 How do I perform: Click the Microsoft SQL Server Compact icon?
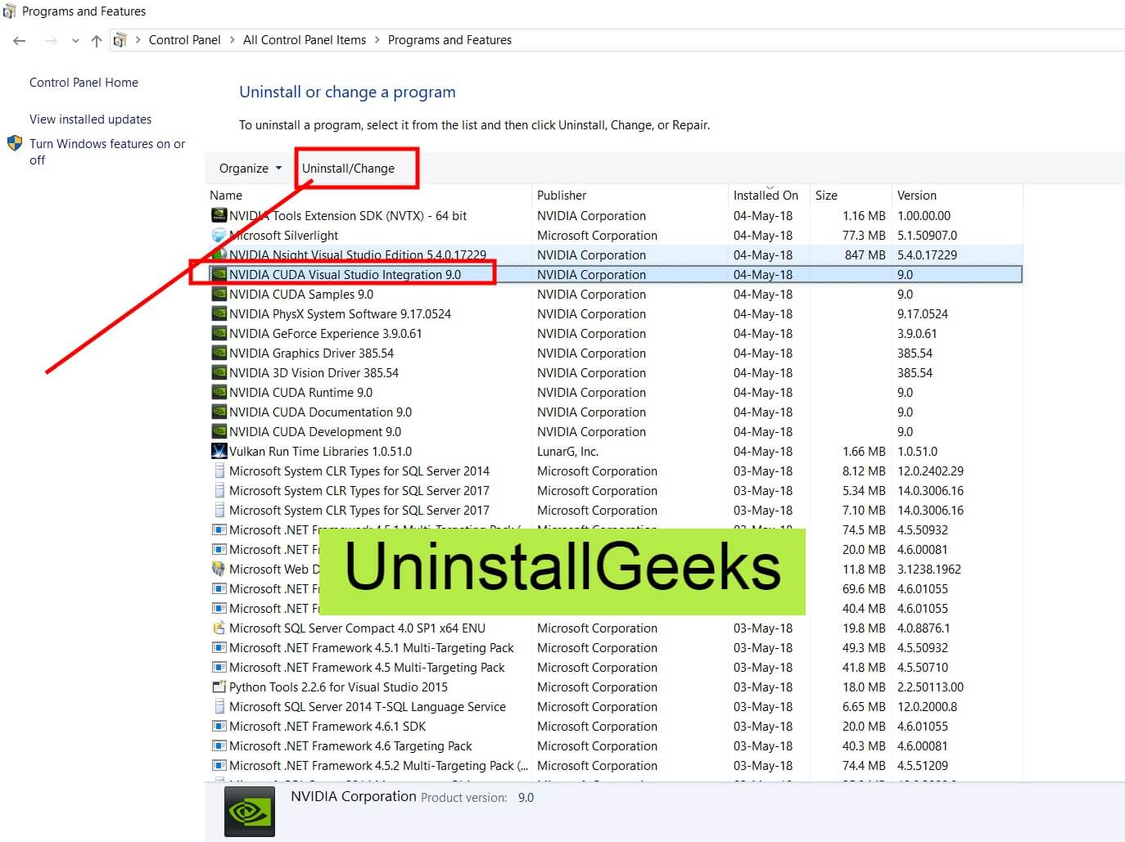click(x=219, y=628)
